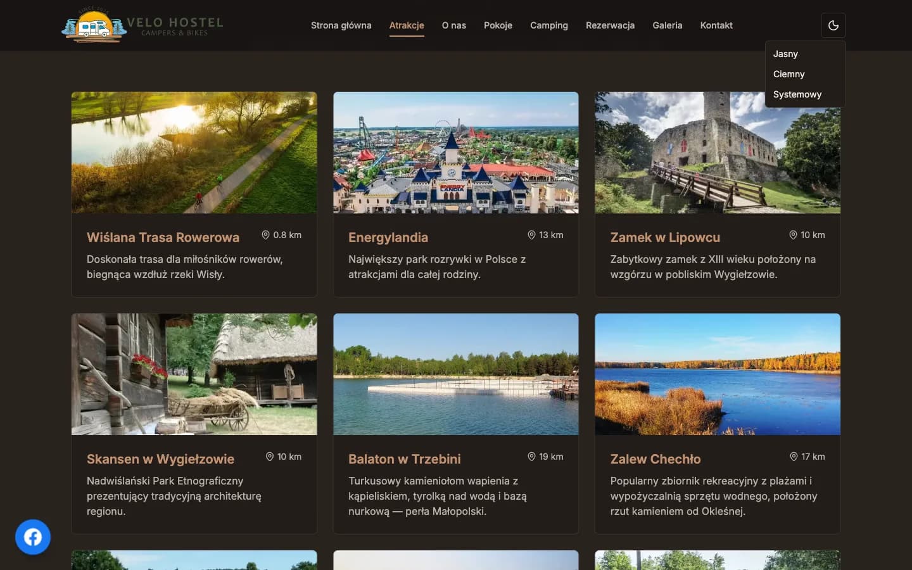Click the location pin next to 13 km
The width and height of the screenshot is (912, 570).
tap(531, 235)
